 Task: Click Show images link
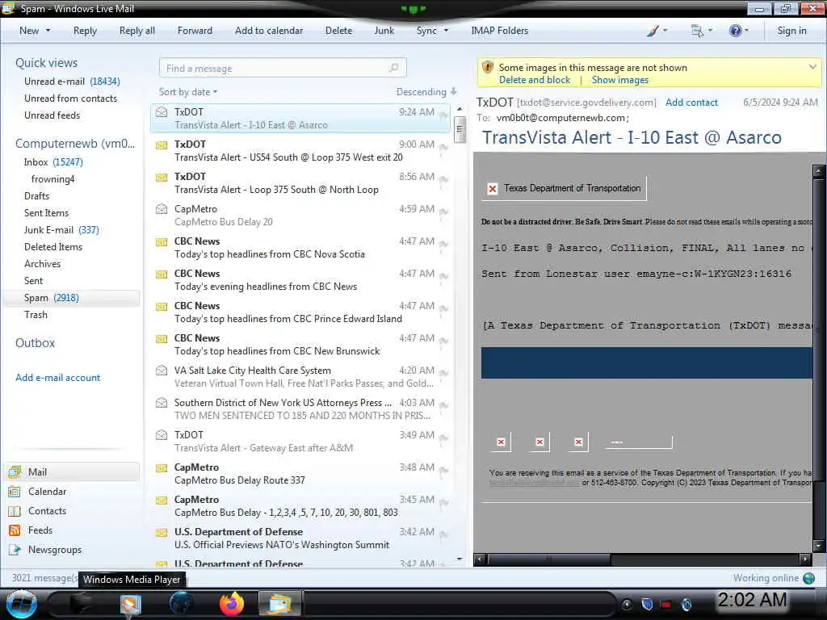[x=619, y=80]
